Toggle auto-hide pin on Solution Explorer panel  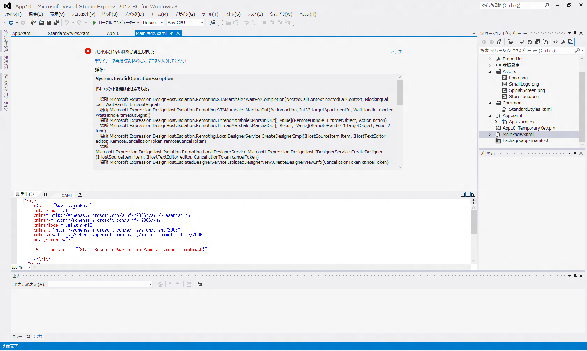point(575,33)
